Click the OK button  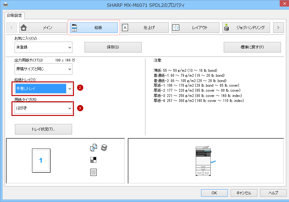(214, 193)
